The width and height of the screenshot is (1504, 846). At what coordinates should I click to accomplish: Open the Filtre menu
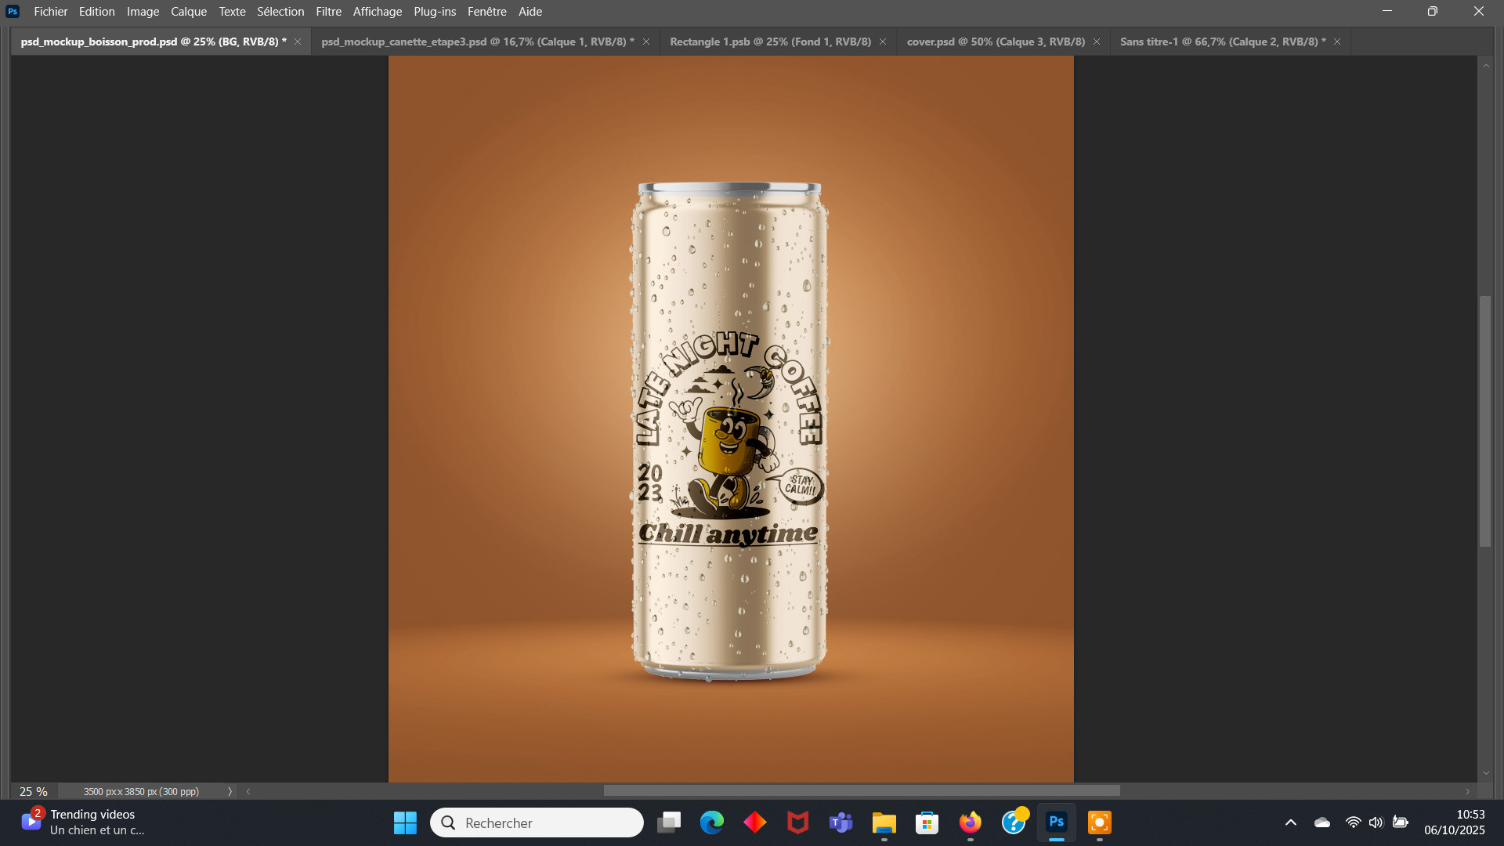328,12
